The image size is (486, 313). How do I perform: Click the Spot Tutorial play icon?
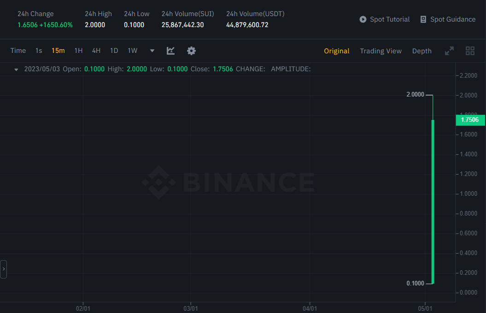pos(363,19)
